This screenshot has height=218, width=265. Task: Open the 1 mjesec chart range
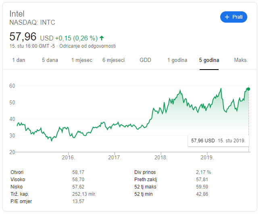point(82,60)
